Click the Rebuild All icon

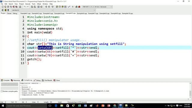tap(65, 7)
